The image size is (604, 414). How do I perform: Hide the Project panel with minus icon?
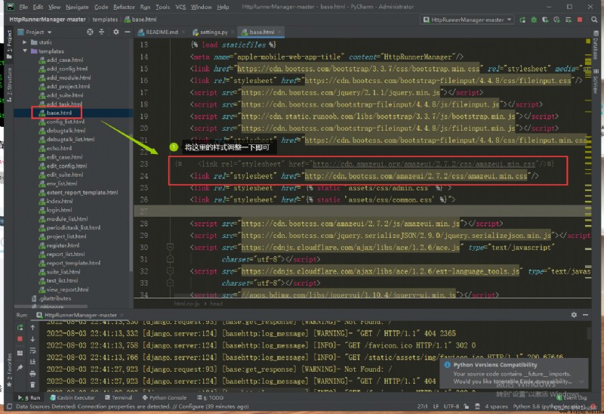coord(128,32)
